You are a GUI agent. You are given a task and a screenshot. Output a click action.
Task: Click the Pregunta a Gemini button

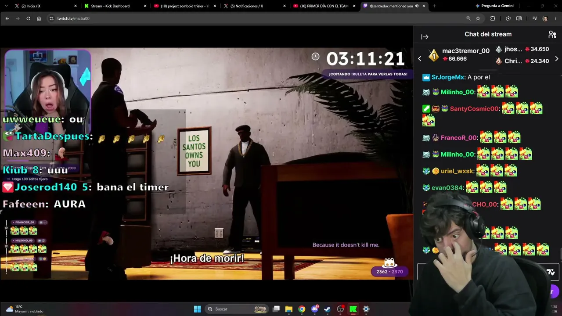[494, 6]
